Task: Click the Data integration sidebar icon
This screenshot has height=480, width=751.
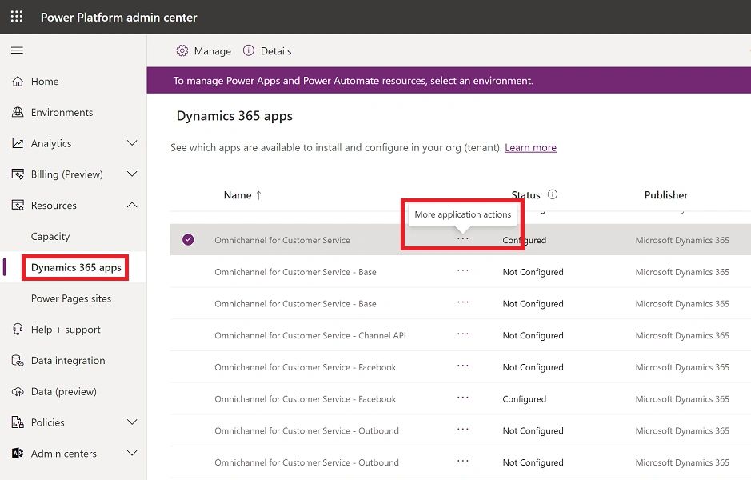Action: pyautogui.click(x=17, y=360)
